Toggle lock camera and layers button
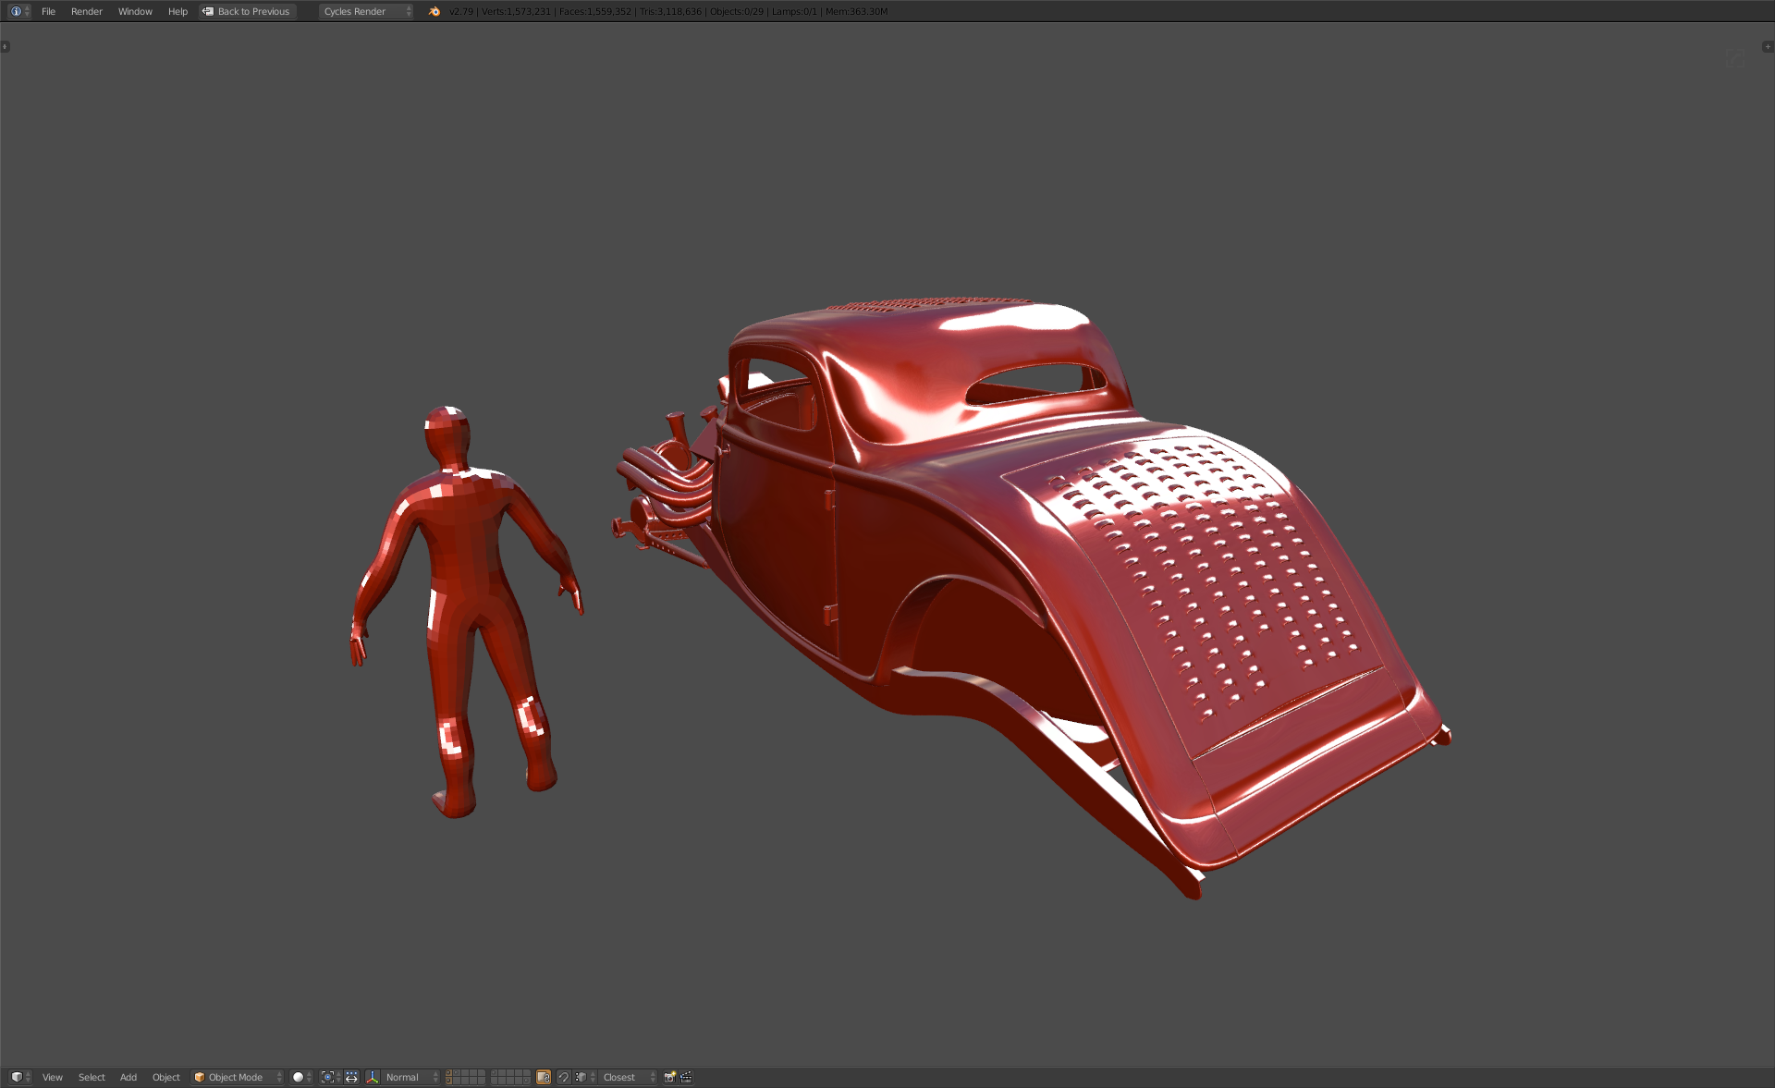 [544, 1077]
